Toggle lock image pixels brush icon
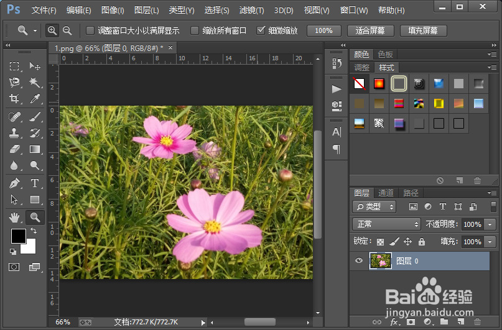This screenshot has height=330, width=502. pos(394,242)
